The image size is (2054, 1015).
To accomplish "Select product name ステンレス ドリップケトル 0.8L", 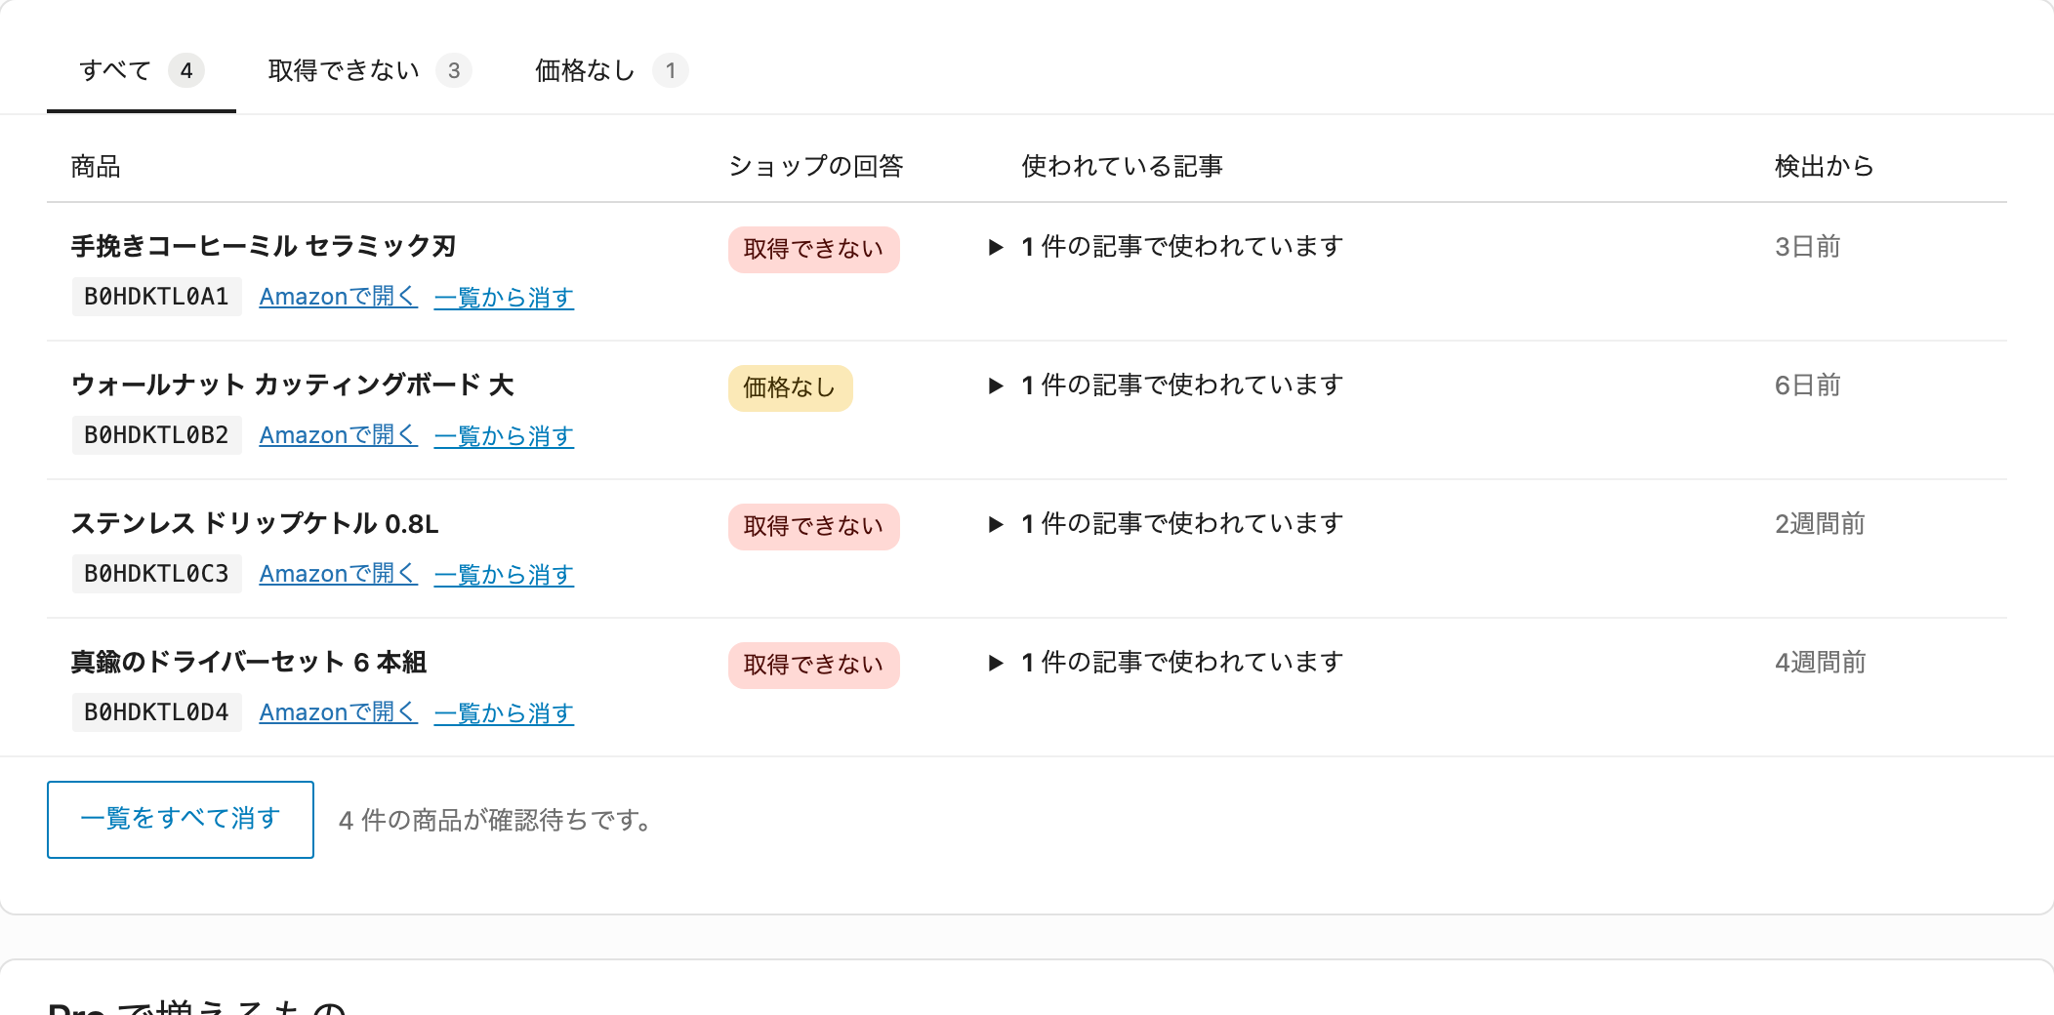I will [x=255, y=523].
